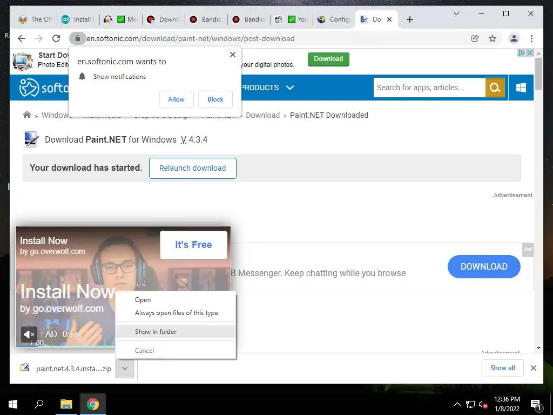The height and width of the screenshot is (415, 553).
Task: Switch to the Config tab
Action: (x=334, y=19)
